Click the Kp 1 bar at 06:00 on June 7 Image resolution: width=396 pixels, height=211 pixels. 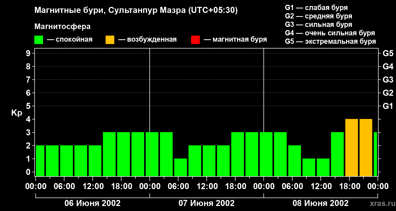pyautogui.click(x=181, y=167)
